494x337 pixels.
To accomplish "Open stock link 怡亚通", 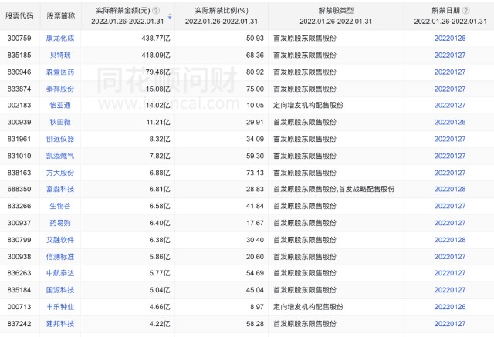I will click(x=60, y=106).
